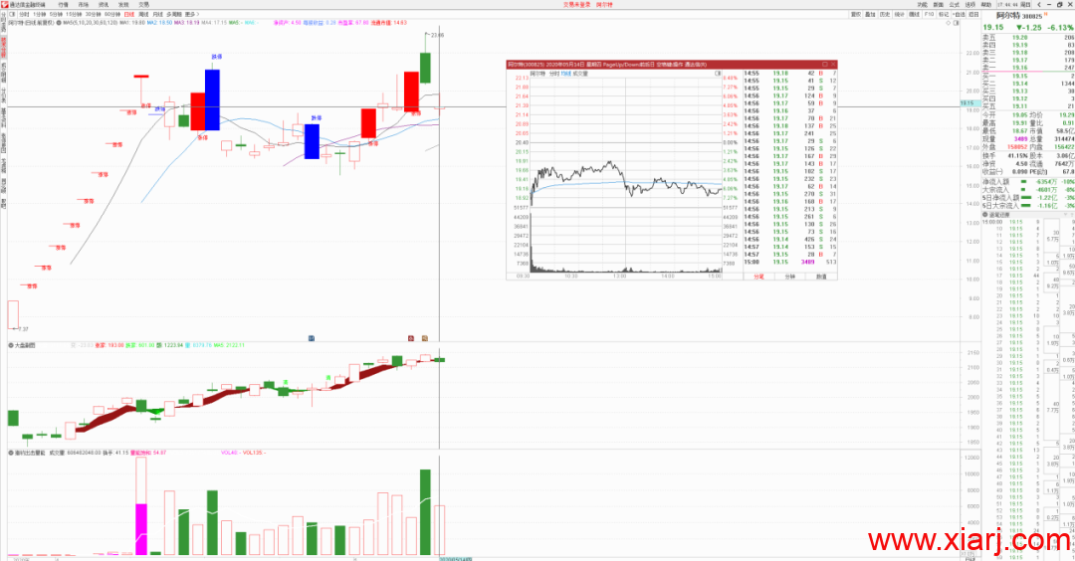Click the 返回 toolbar button

click(x=973, y=14)
